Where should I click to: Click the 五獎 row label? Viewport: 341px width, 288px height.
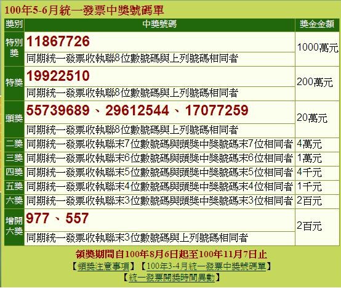click(x=14, y=186)
